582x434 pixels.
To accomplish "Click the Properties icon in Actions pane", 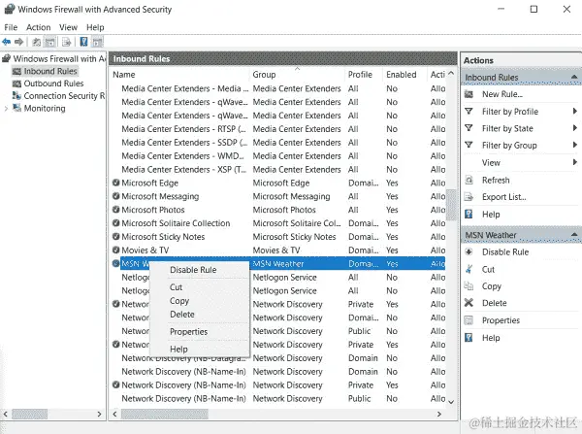I will tap(469, 320).
